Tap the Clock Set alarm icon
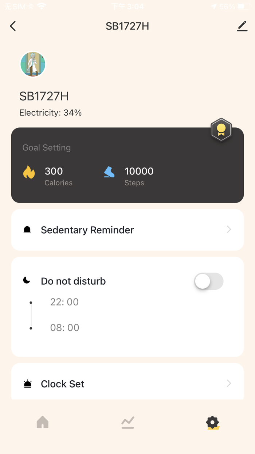Viewport: 255px width, 454px height. click(27, 384)
